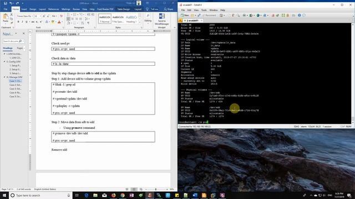Open Firefox from the taskbar
Image resolution: width=355 pixels, height=199 pixels.
(x=113, y=195)
